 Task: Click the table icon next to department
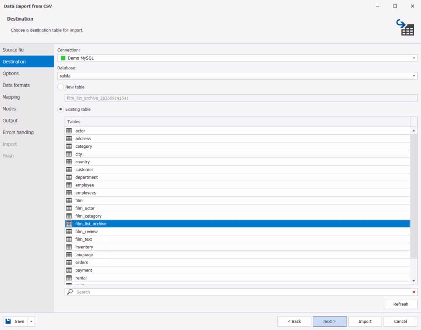point(69,177)
